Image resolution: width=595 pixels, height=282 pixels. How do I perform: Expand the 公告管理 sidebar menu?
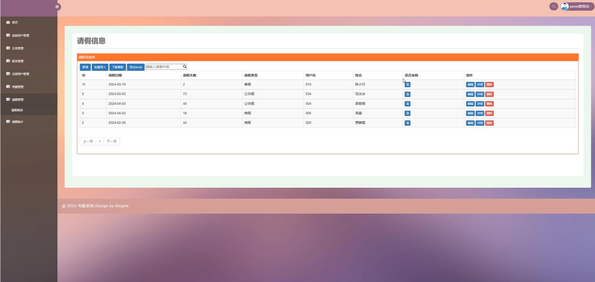point(29,48)
